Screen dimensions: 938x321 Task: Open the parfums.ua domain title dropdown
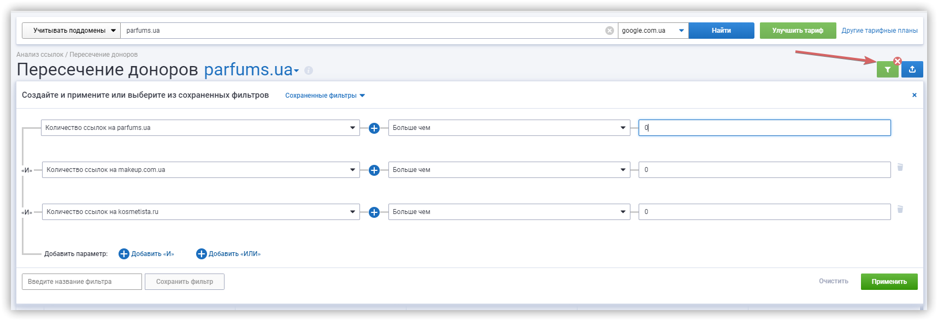pos(252,70)
